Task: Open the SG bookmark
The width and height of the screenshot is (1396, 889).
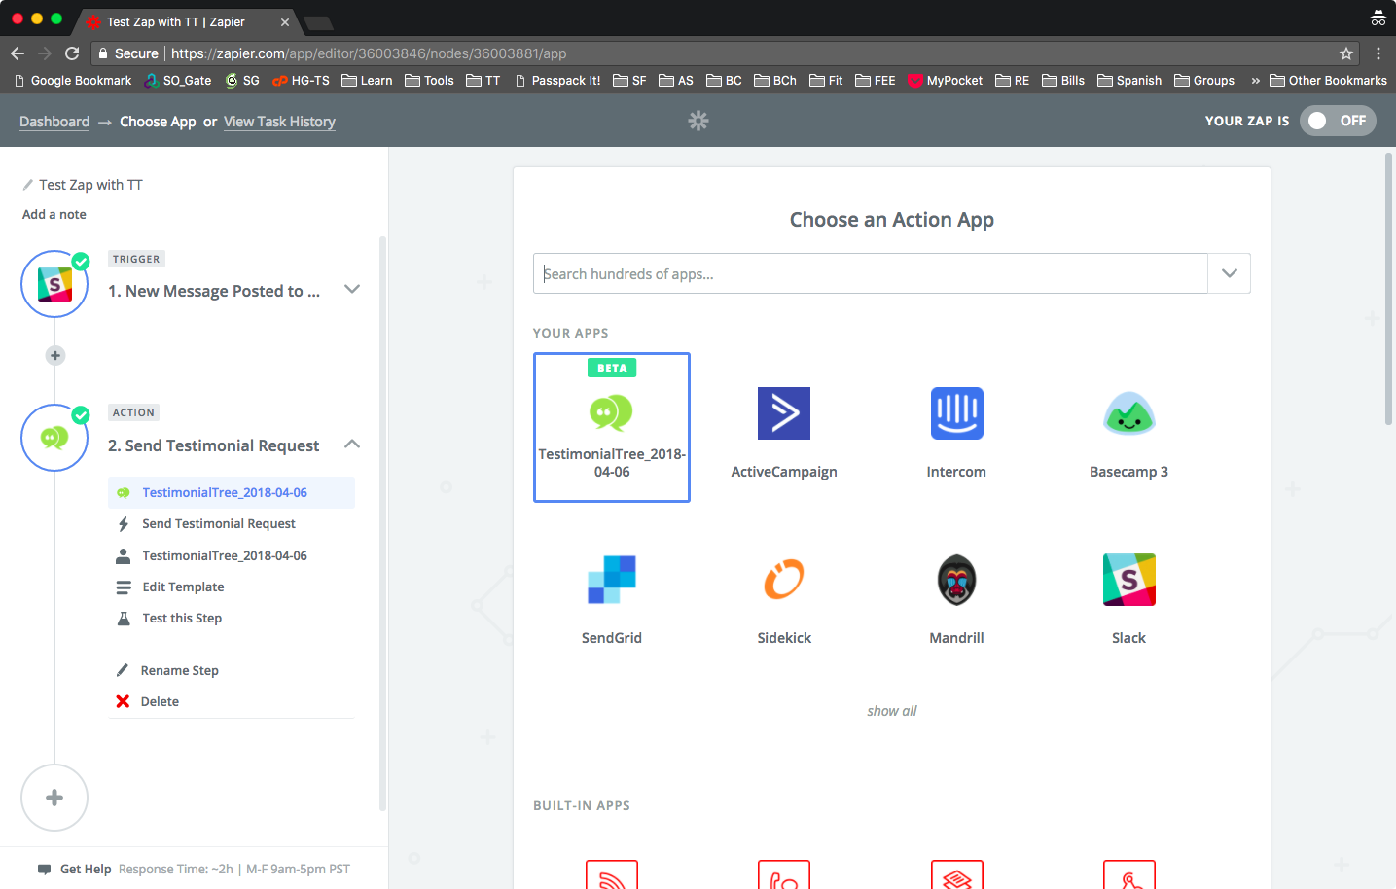Action: (x=242, y=81)
